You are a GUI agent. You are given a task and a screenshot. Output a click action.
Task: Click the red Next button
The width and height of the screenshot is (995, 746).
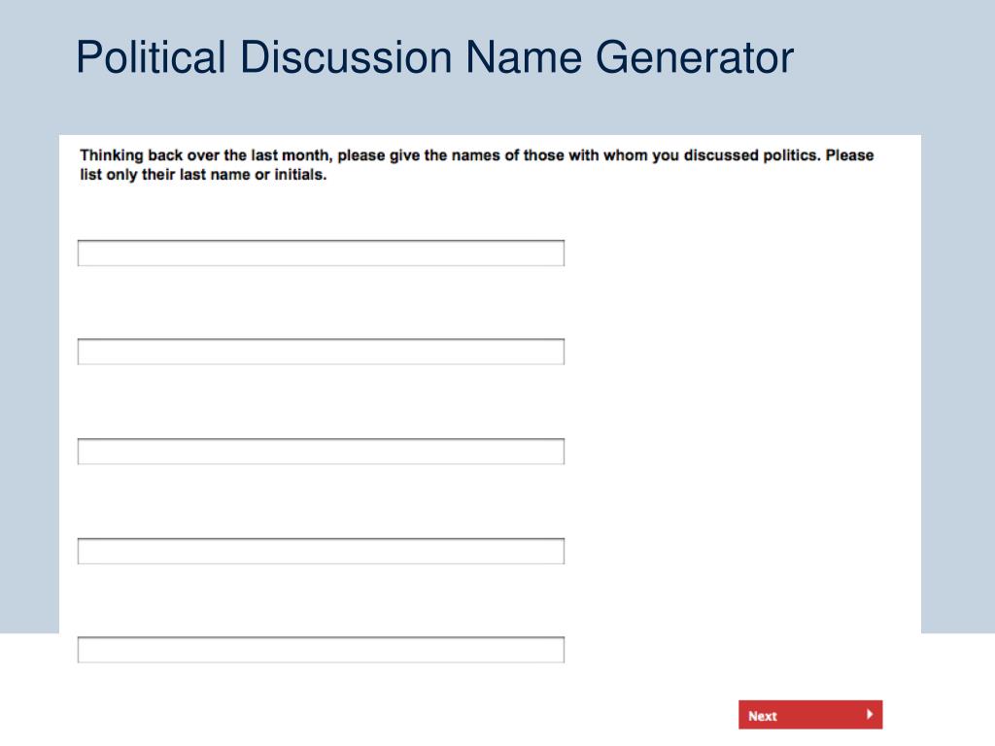[810, 715]
